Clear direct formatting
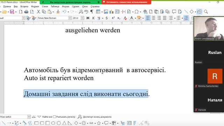Image resolution: width=224 pixels, height=126 pixels. coord(125,18)
